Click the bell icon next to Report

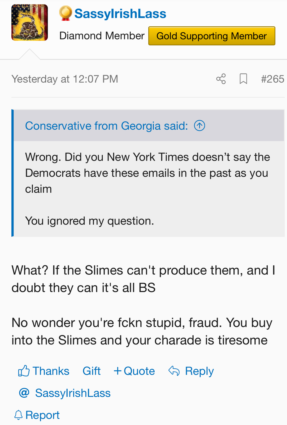point(18,415)
